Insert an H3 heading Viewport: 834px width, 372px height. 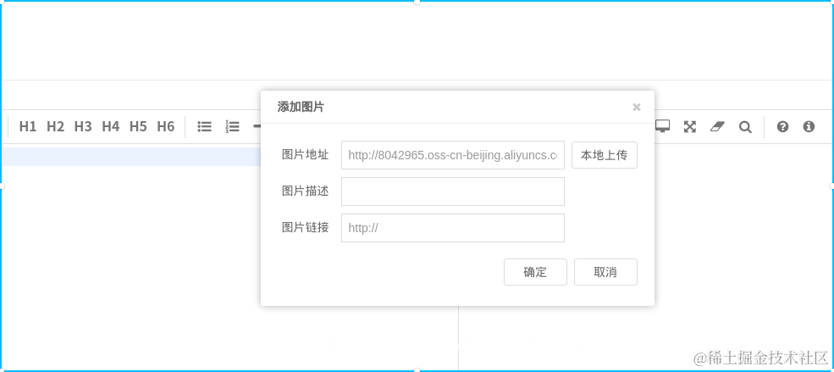(83, 126)
